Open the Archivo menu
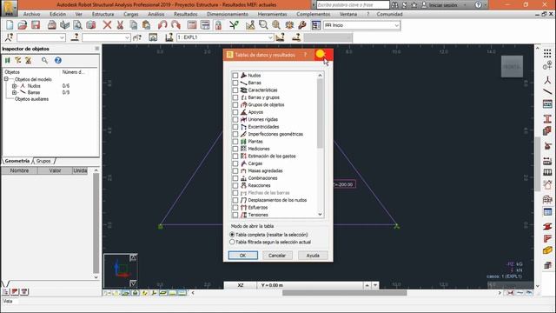Screen dimensions: 556x313 pos(31,14)
